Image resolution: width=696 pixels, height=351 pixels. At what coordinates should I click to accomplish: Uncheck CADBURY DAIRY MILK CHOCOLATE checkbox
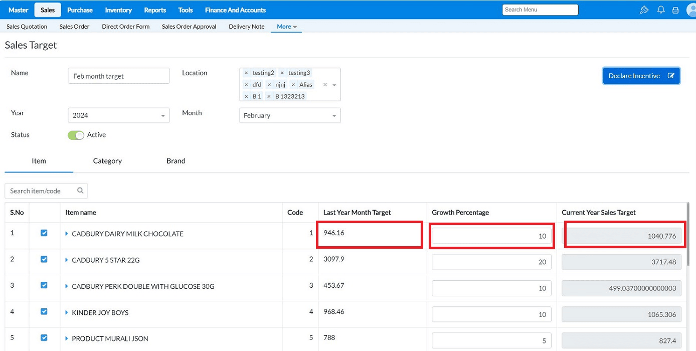[44, 233]
